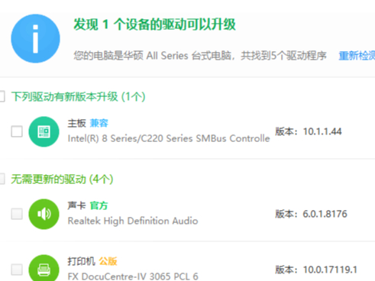Click the motherboard driver icon
The width and height of the screenshot is (375, 281).
(x=44, y=131)
